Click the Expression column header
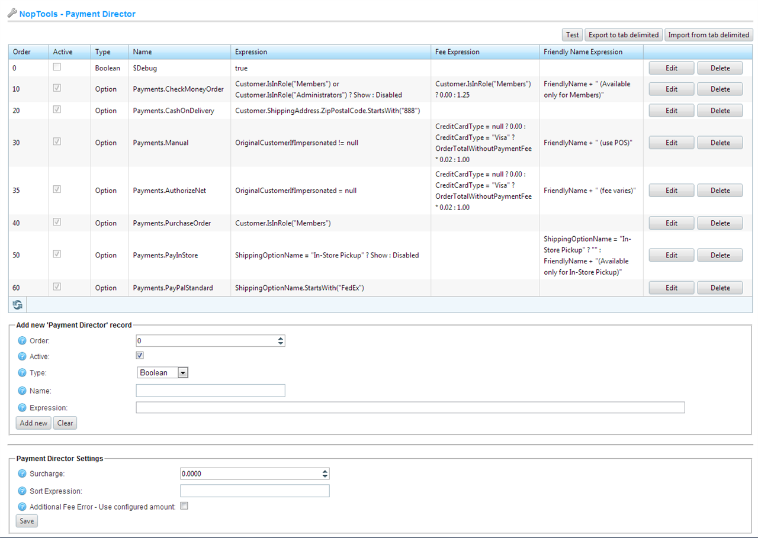The height and width of the screenshot is (538, 758). coord(251,52)
